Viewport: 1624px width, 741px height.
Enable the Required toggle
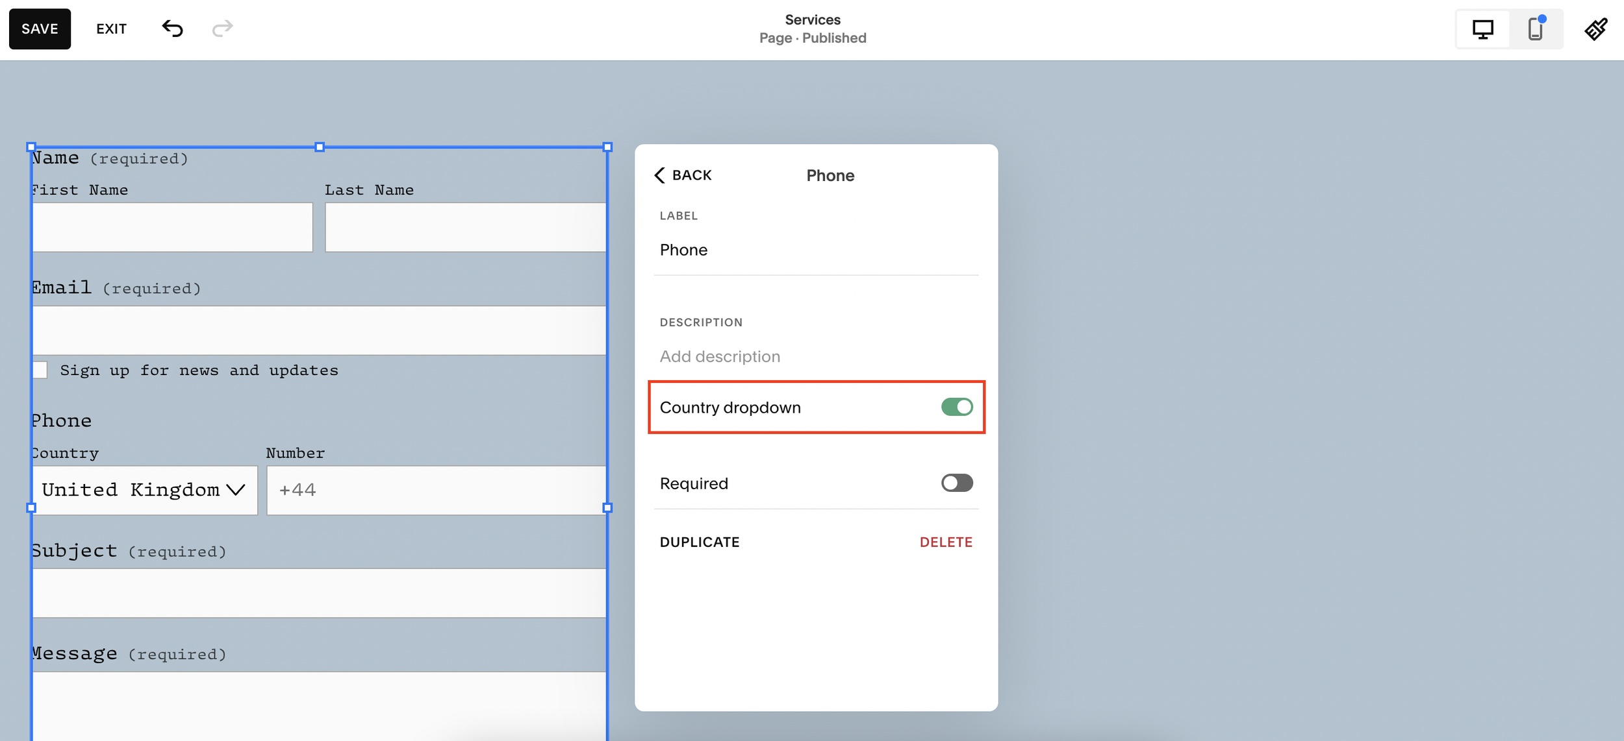click(x=956, y=483)
